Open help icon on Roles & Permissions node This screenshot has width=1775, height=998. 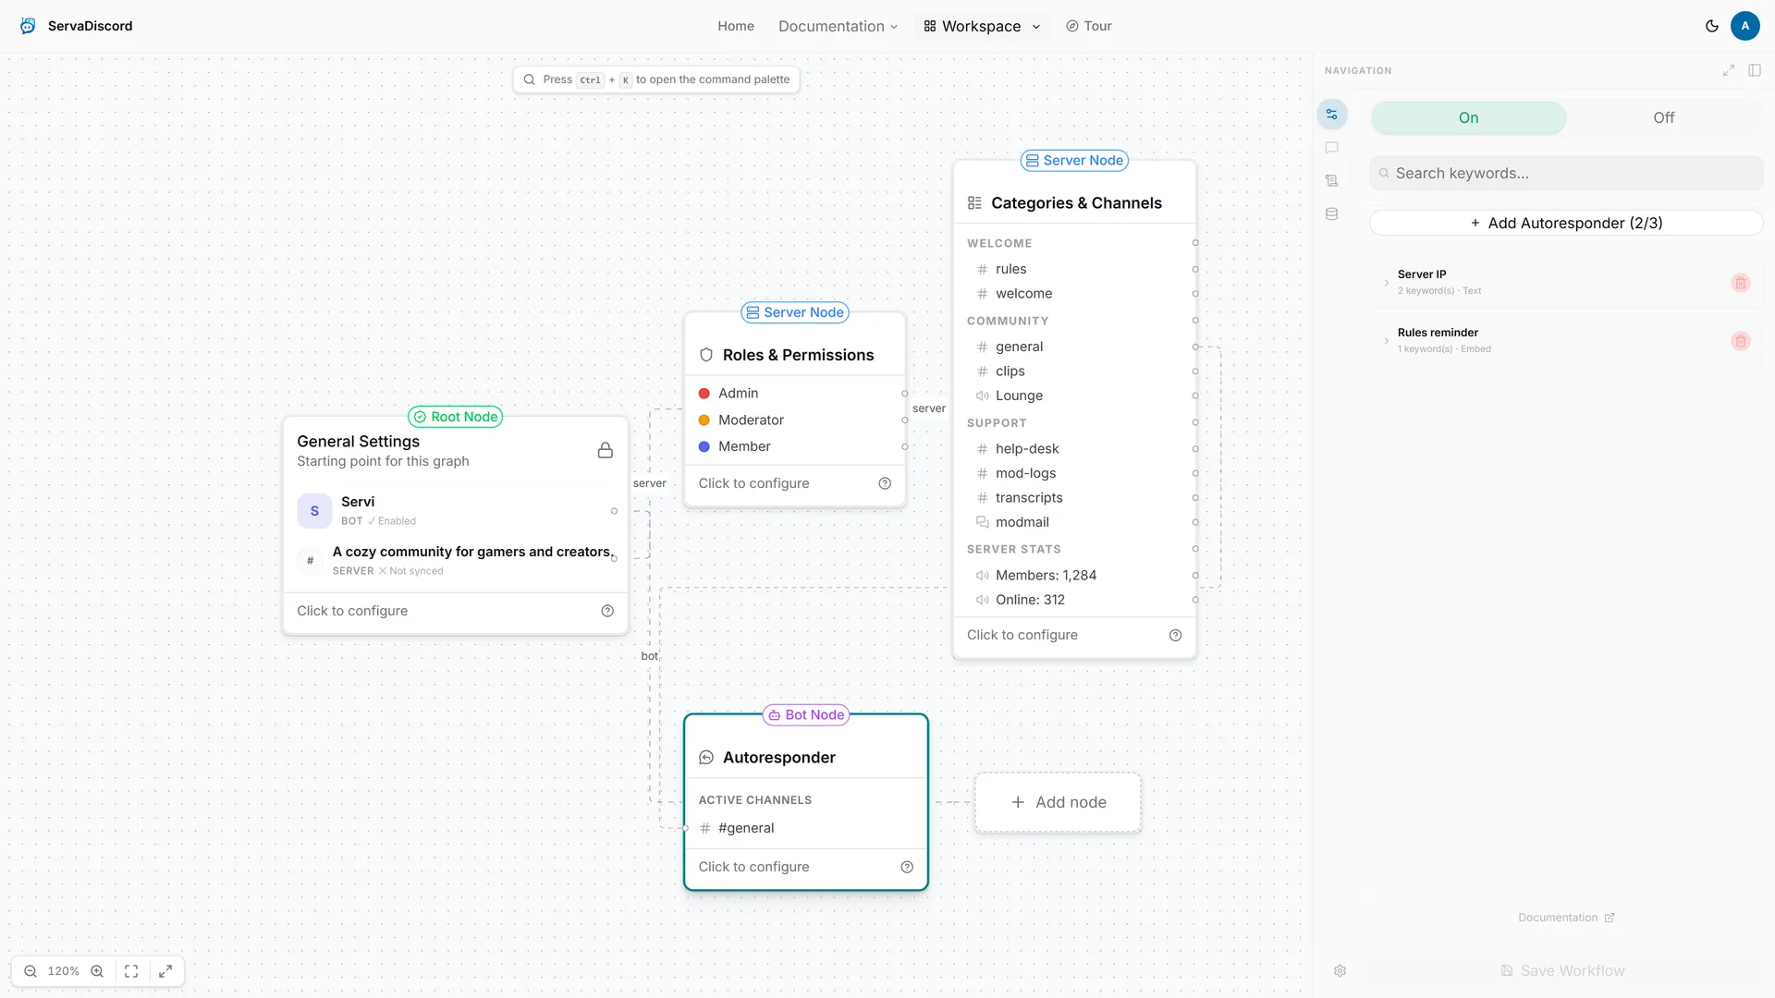(885, 483)
